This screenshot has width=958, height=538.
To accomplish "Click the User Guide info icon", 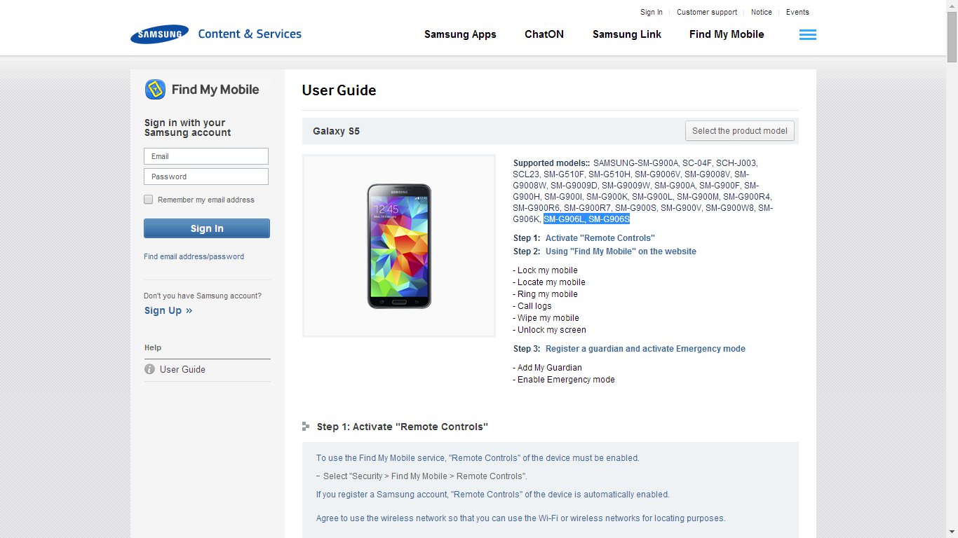I will pyautogui.click(x=149, y=369).
